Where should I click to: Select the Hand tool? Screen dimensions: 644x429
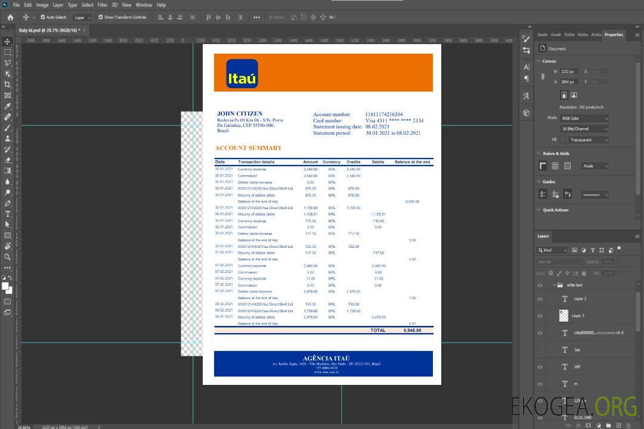pyautogui.click(x=7, y=246)
